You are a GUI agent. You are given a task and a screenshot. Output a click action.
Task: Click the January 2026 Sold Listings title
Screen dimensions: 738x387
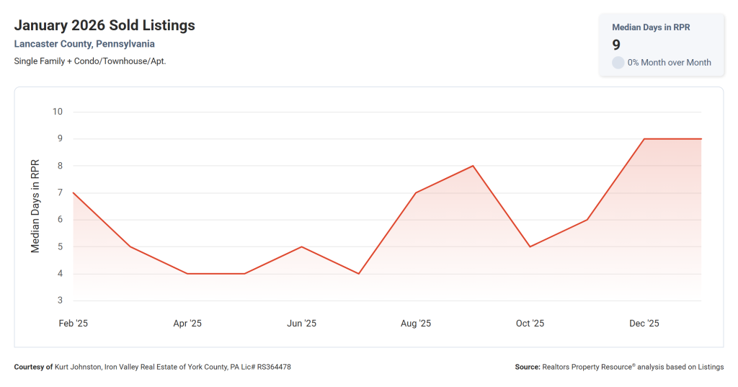[105, 25]
